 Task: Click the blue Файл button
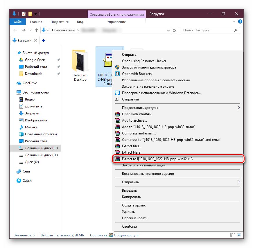[x=17, y=22]
